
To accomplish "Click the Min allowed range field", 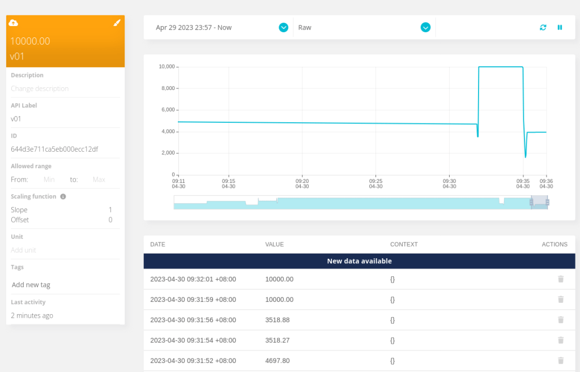I will [x=49, y=179].
